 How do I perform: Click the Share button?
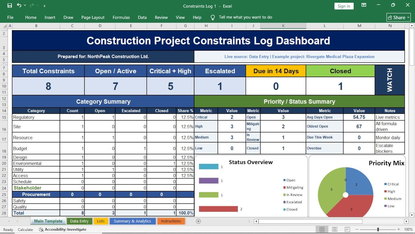[x=399, y=18]
